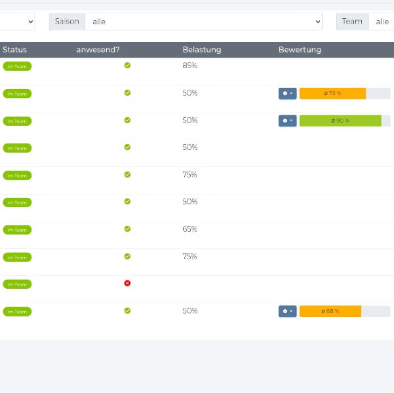Toggle attendance check in second 75% row
The image size is (394, 393).
(x=127, y=257)
